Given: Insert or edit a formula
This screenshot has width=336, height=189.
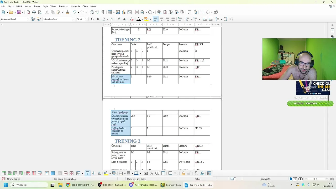Looking at the screenshot, I should [x=202, y=173].
